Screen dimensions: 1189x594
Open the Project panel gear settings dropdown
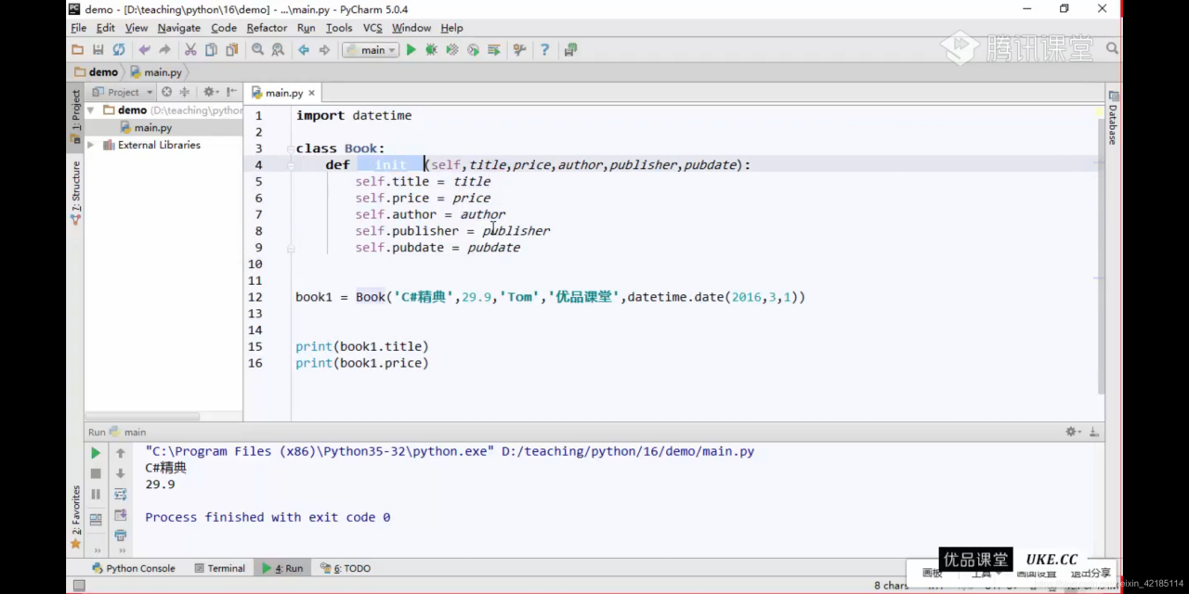211,92
